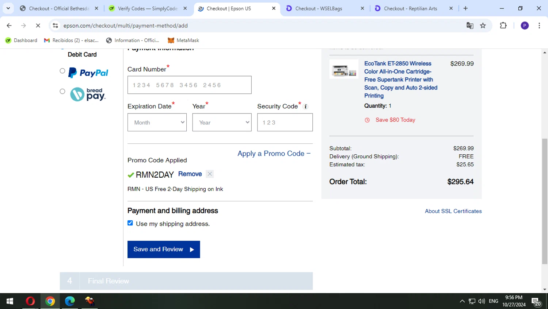Open volume control tray icon

click(482, 301)
